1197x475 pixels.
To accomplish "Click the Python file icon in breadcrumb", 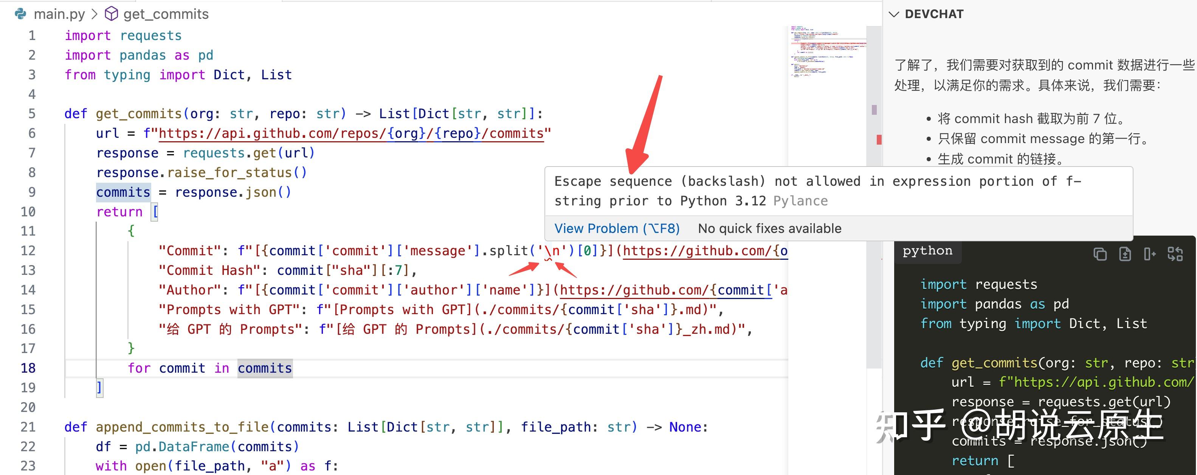I will [x=20, y=14].
